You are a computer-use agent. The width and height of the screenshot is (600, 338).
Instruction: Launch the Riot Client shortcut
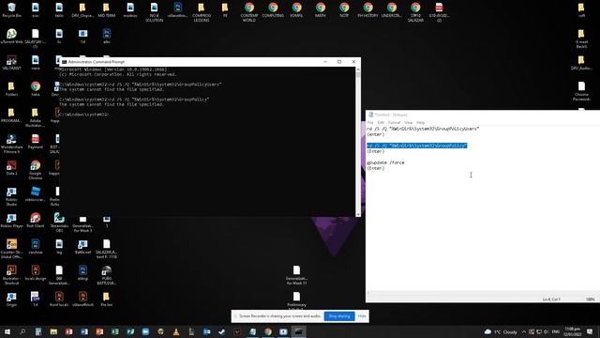tap(36, 221)
